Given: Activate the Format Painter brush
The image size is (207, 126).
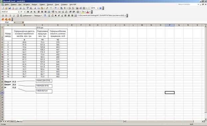Looking at the screenshot, I should point(47,8).
